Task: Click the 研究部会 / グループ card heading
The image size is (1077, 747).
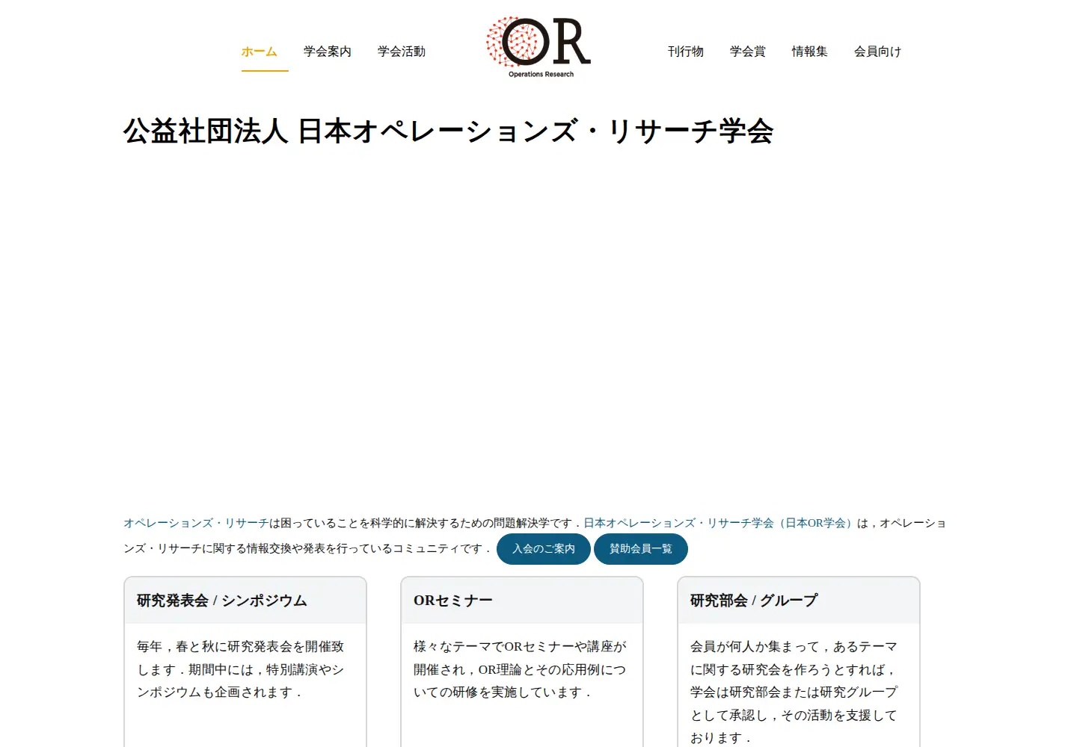Action: pyautogui.click(x=754, y=601)
